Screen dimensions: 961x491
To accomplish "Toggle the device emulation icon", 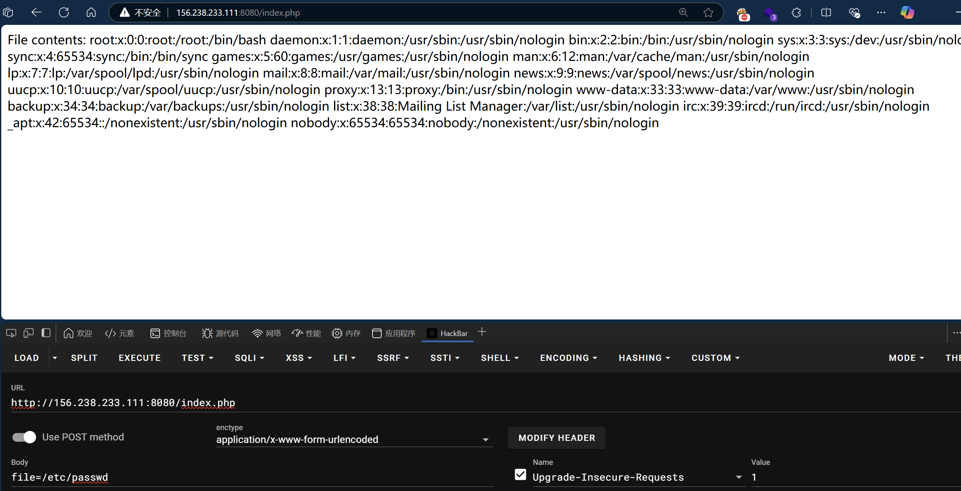I will click(x=29, y=333).
